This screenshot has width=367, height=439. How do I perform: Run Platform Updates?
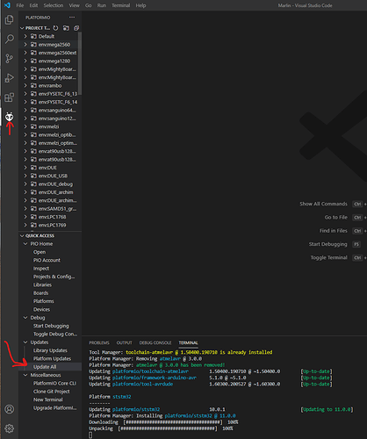[53, 358]
